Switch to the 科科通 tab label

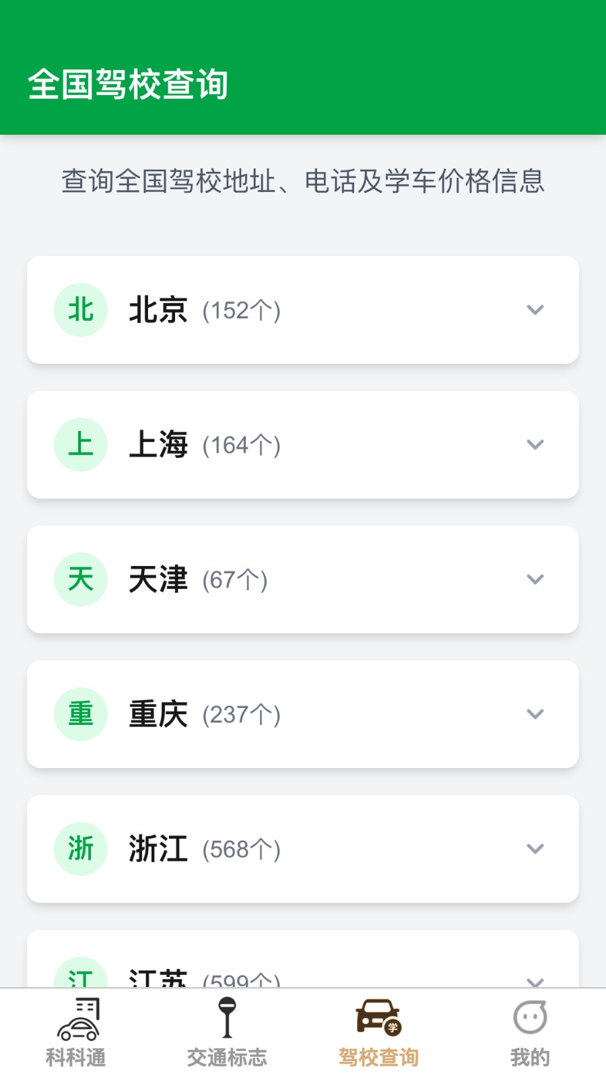[76, 1058]
